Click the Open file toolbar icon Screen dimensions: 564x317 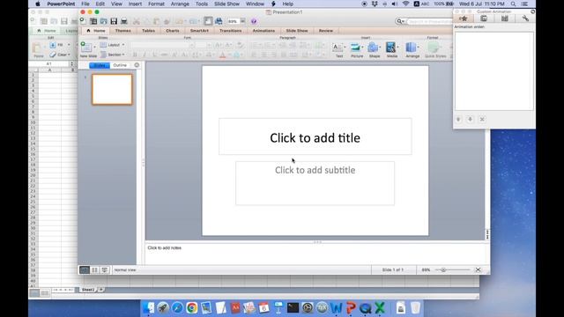104,21
